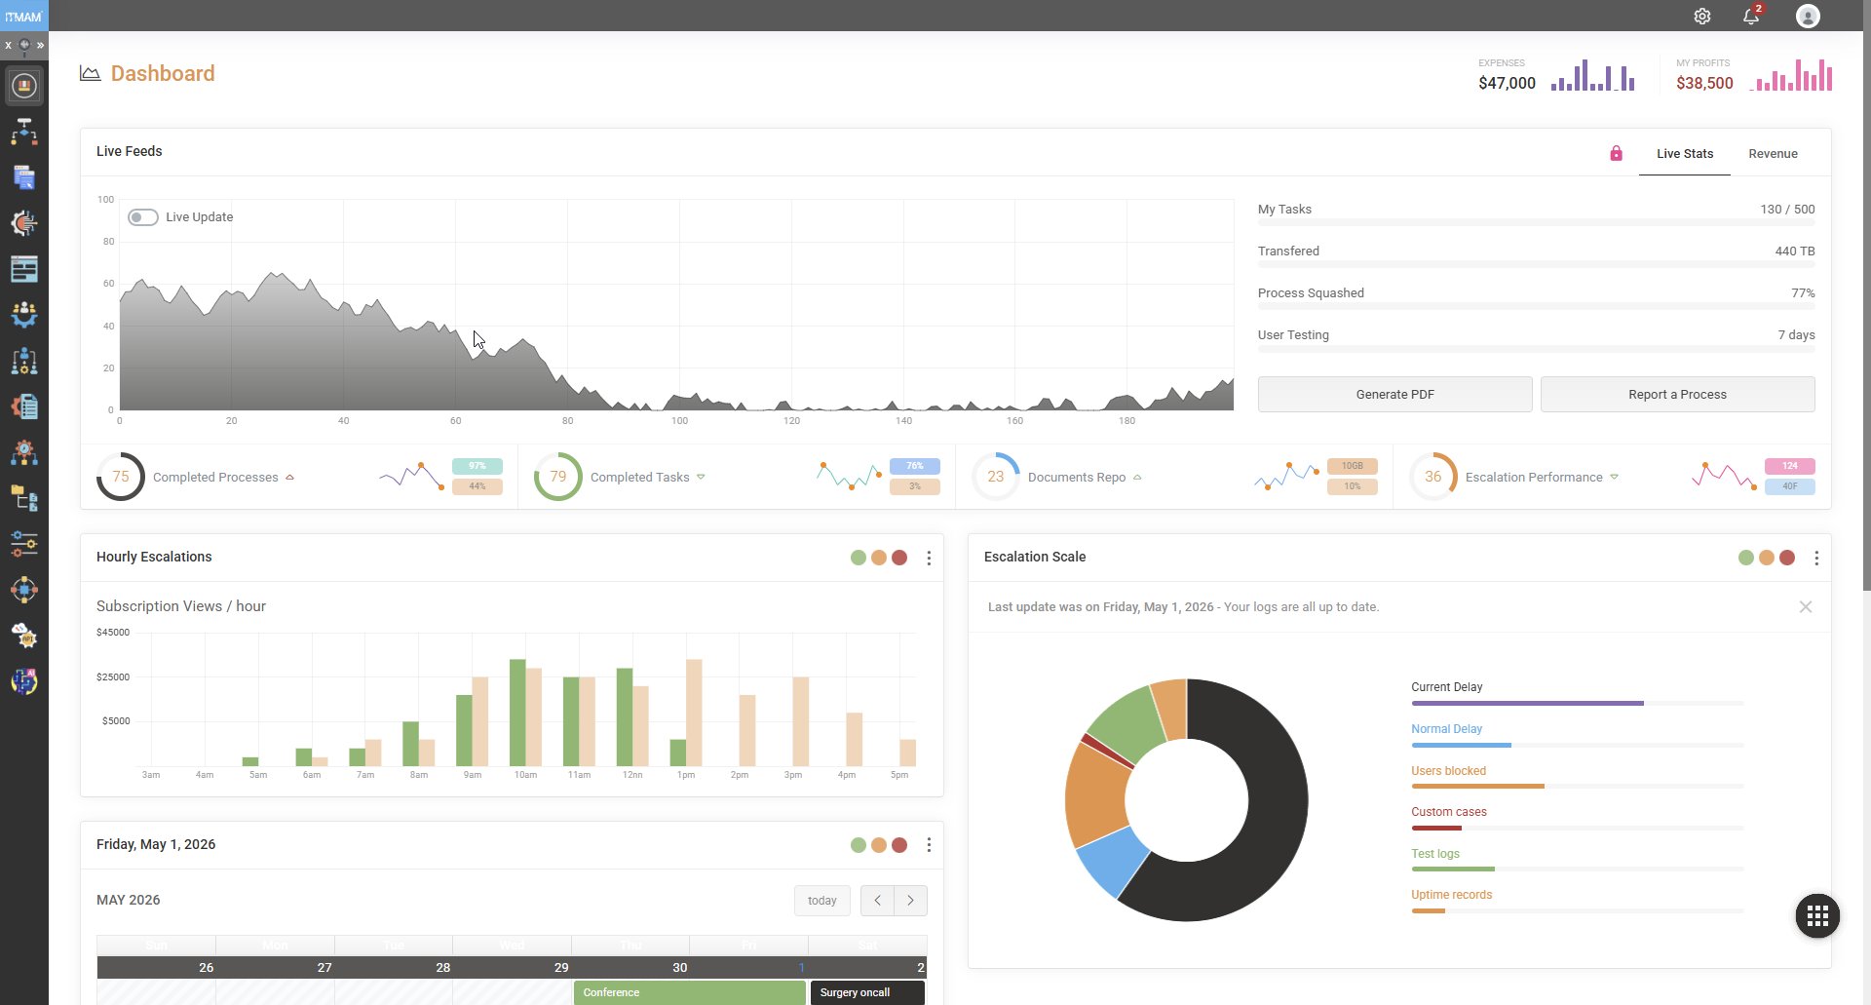The height and width of the screenshot is (1005, 1871).
Task: Open the gear-with-circuits sidebar icon
Action: 24,223
